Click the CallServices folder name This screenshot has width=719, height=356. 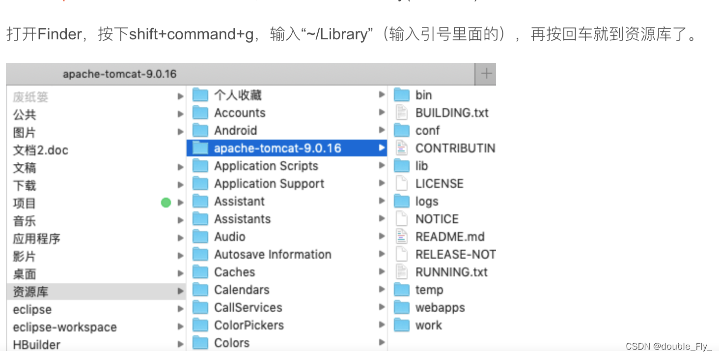point(248,307)
